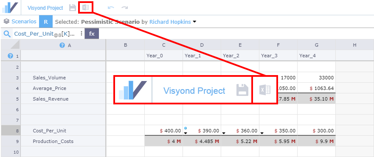
Task: Click the Visyond logo icon
Action: 10,8
